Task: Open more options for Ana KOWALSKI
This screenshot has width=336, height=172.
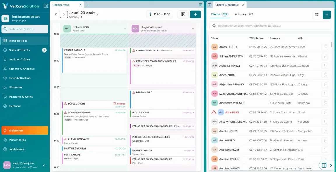Action: pyautogui.click(x=325, y=150)
